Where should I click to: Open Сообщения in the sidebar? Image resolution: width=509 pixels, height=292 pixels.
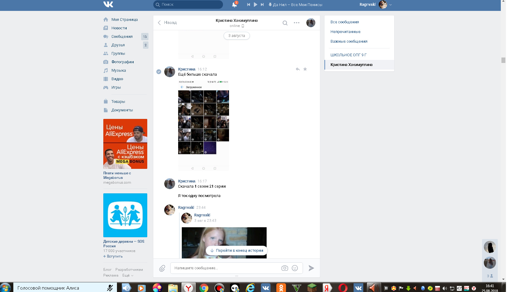[122, 36]
